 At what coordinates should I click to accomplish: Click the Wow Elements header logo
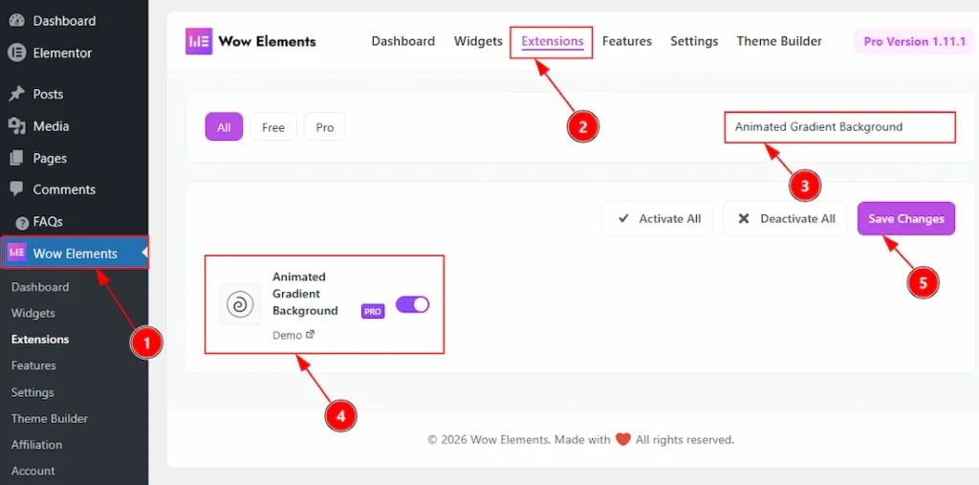pyautogui.click(x=199, y=42)
